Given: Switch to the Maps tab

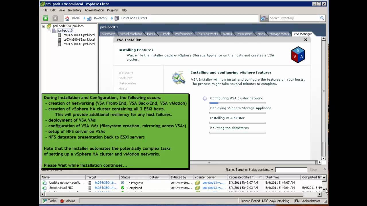Looking at the screenshot, I should 261,34.
